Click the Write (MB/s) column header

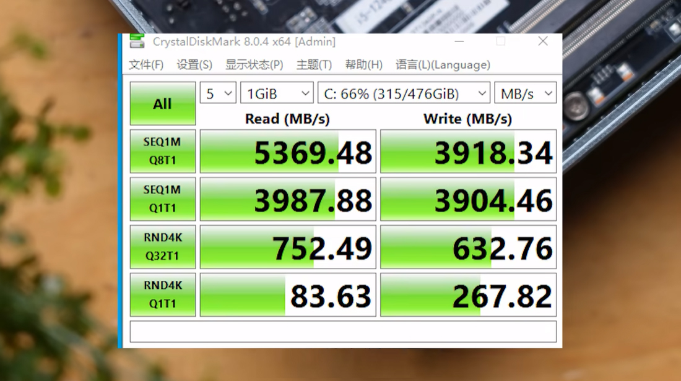pos(468,119)
